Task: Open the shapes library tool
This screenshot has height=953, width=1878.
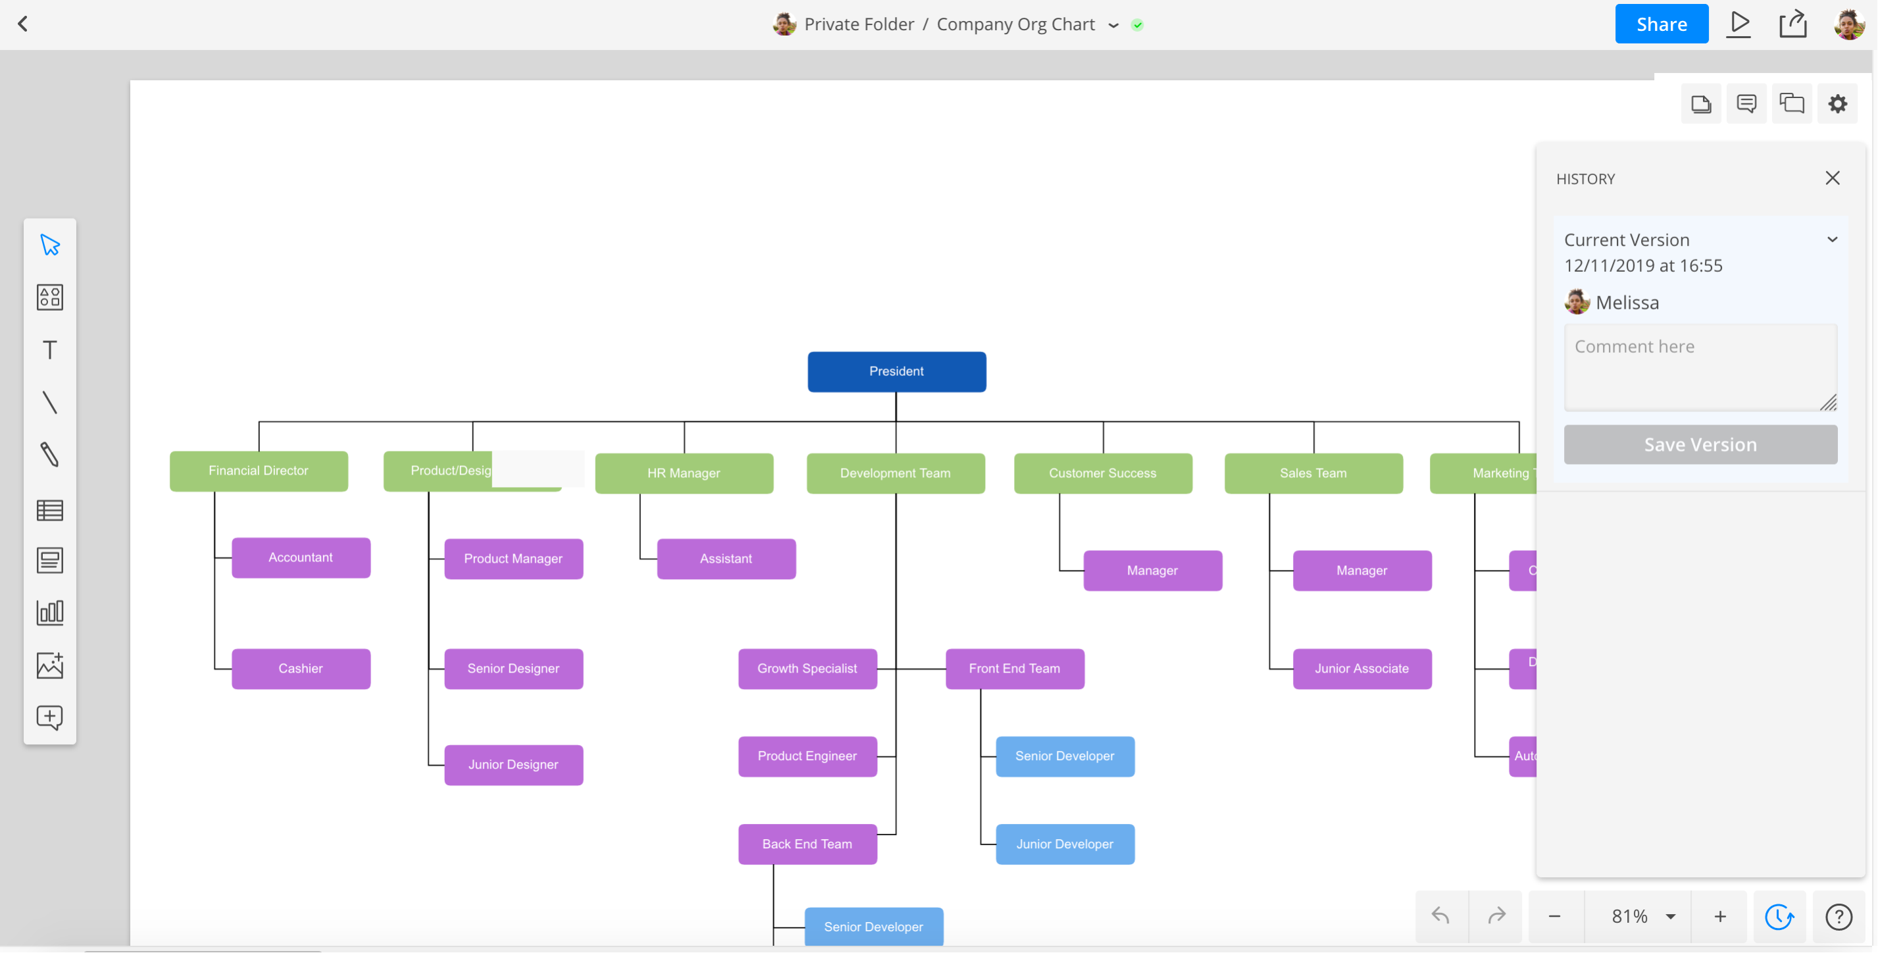Action: point(49,297)
